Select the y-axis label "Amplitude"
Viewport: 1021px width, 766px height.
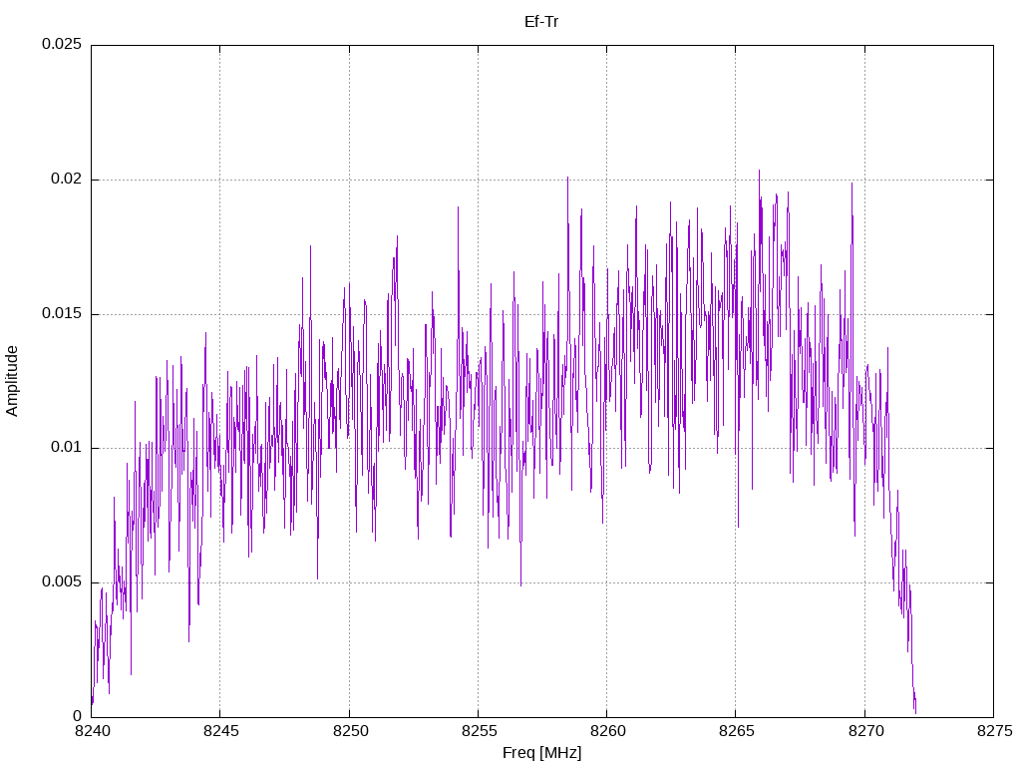12,381
